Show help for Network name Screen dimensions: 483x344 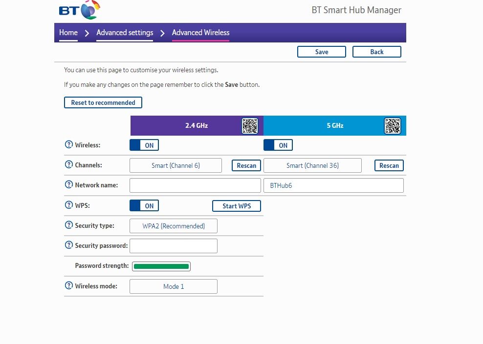coord(69,185)
